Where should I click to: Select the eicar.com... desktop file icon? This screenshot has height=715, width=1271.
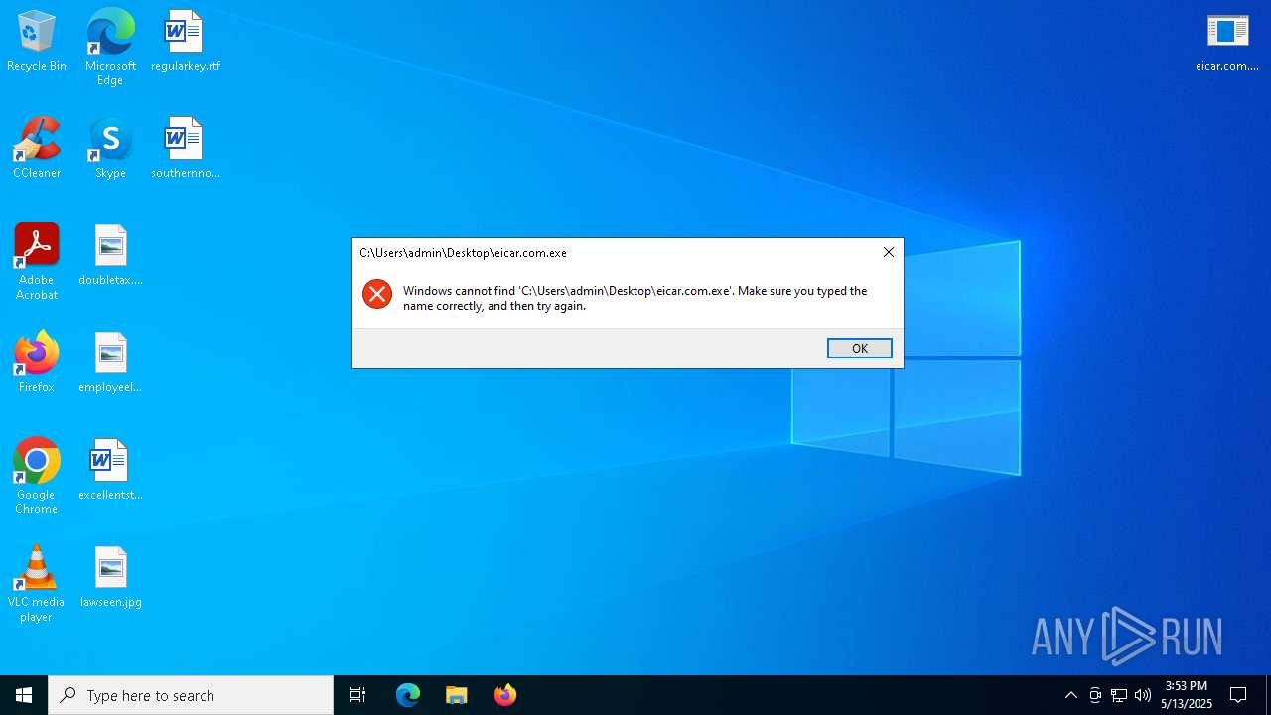(x=1227, y=42)
